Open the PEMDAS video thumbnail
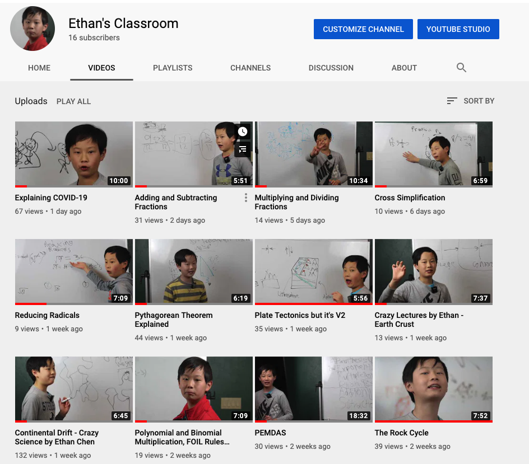 313,389
